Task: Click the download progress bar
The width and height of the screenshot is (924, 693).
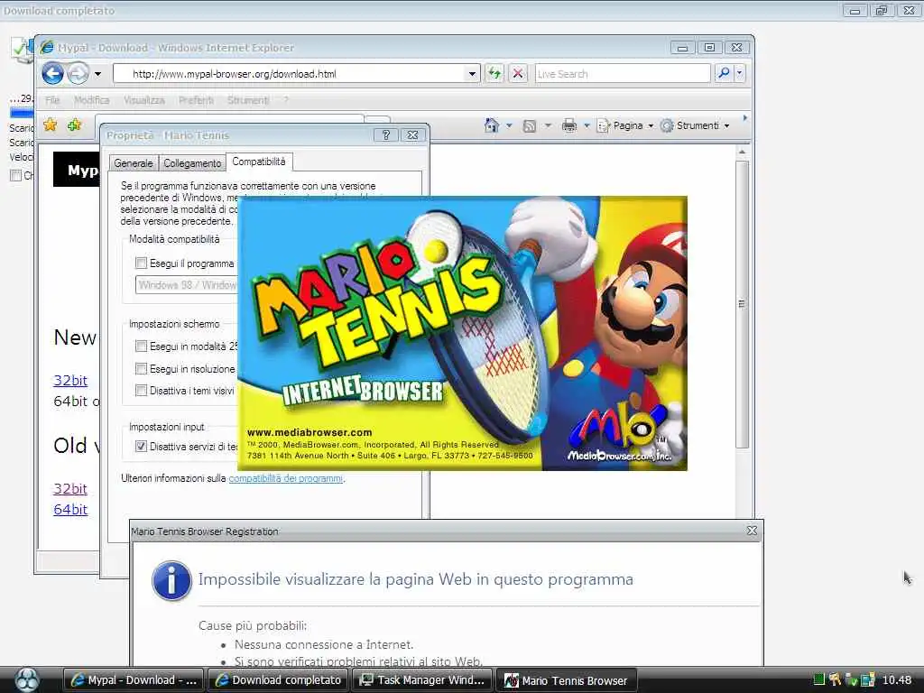Action: click(x=22, y=113)
